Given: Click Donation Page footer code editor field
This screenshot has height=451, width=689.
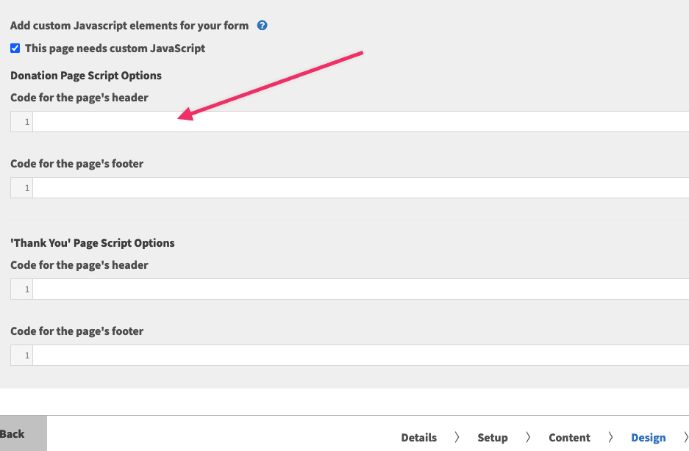Looking at the screenshot, I should (360, 188).
